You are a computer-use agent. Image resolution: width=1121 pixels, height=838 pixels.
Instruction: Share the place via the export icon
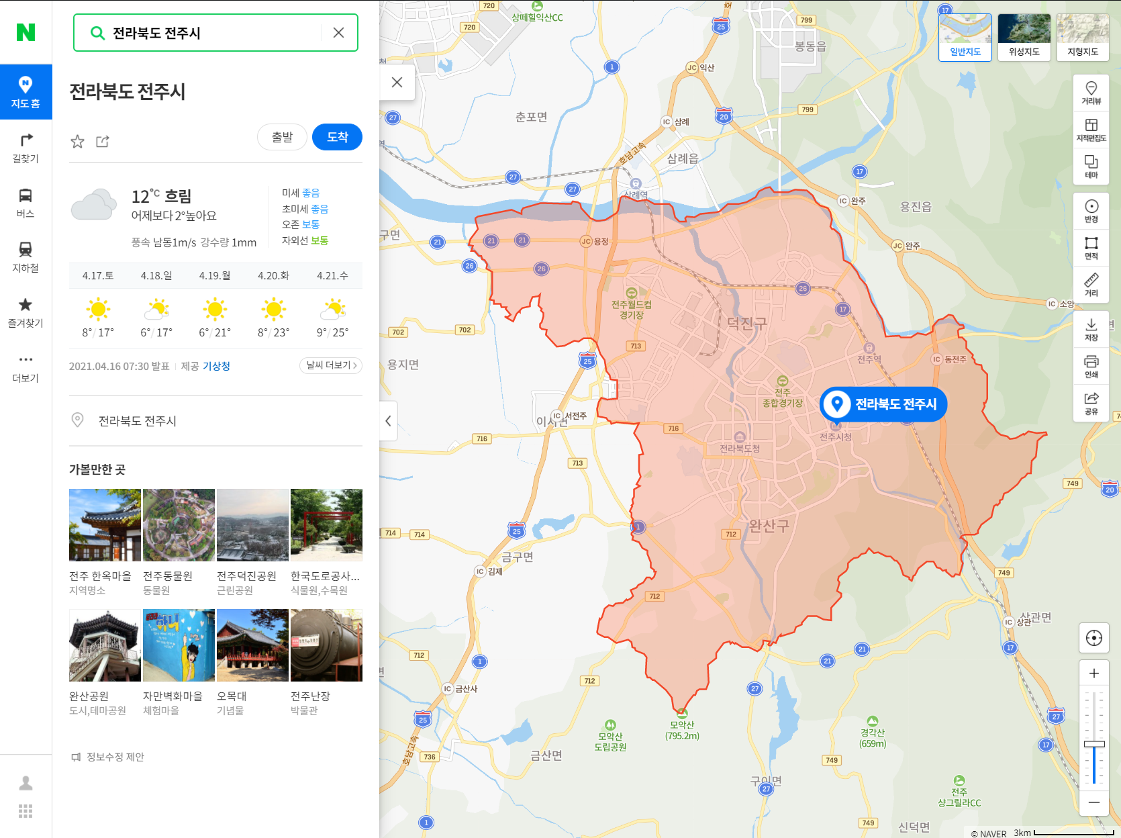(103, 141)
